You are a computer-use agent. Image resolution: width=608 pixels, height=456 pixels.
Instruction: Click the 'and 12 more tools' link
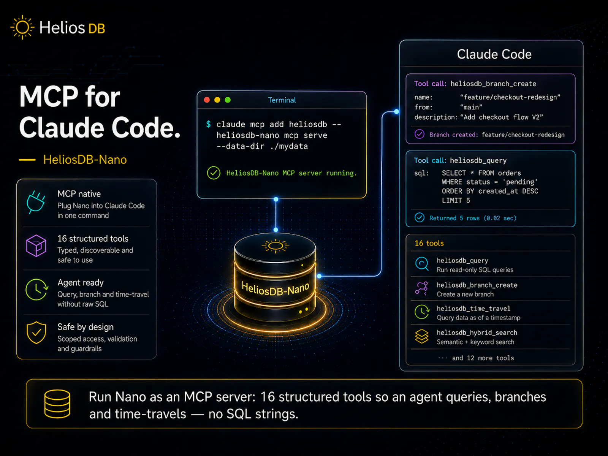click(x=476, y=358)
